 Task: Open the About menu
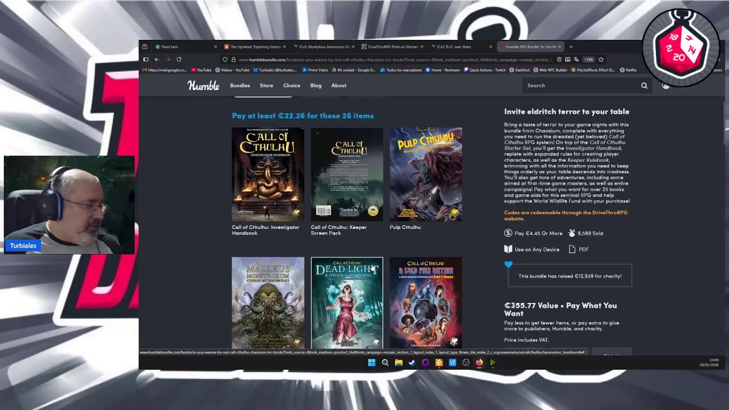[x=339, y=85]
